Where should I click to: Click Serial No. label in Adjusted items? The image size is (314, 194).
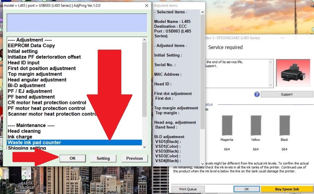point(165,65)
